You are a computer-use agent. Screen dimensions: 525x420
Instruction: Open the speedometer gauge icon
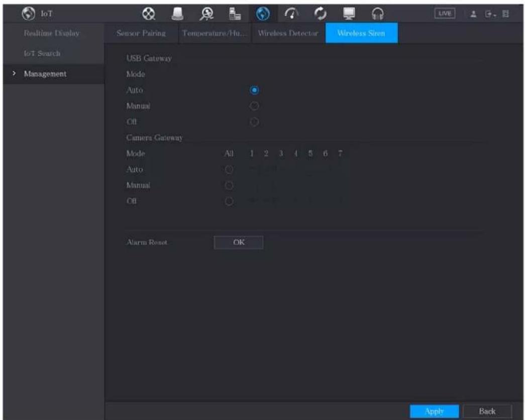click(291, 14)
